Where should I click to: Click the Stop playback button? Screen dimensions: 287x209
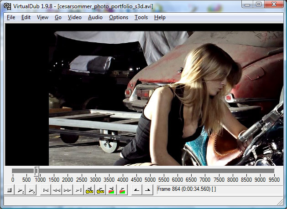(9, 190)
